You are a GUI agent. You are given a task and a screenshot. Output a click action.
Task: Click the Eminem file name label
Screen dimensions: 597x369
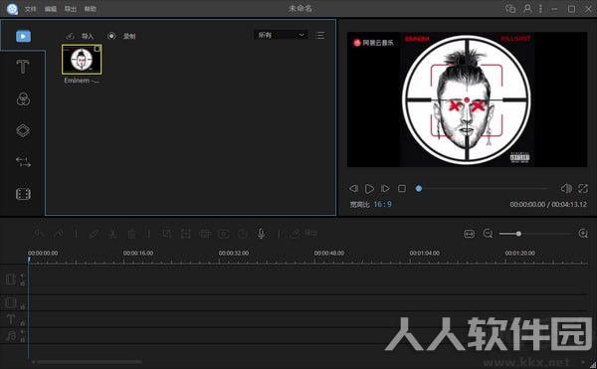[x=82, y=81]
